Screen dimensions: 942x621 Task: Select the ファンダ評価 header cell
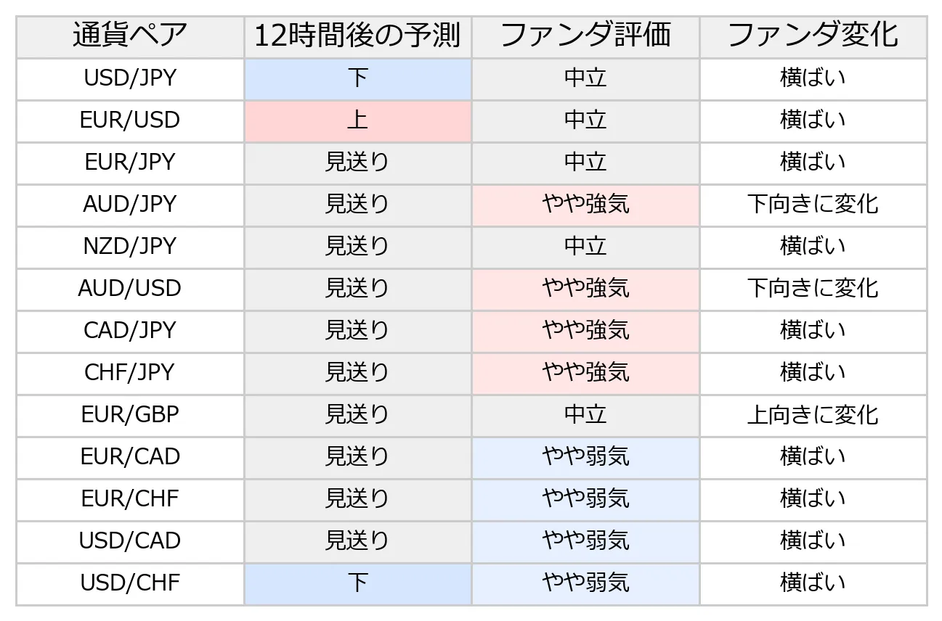pyautogui.click(x=585, y=36)
